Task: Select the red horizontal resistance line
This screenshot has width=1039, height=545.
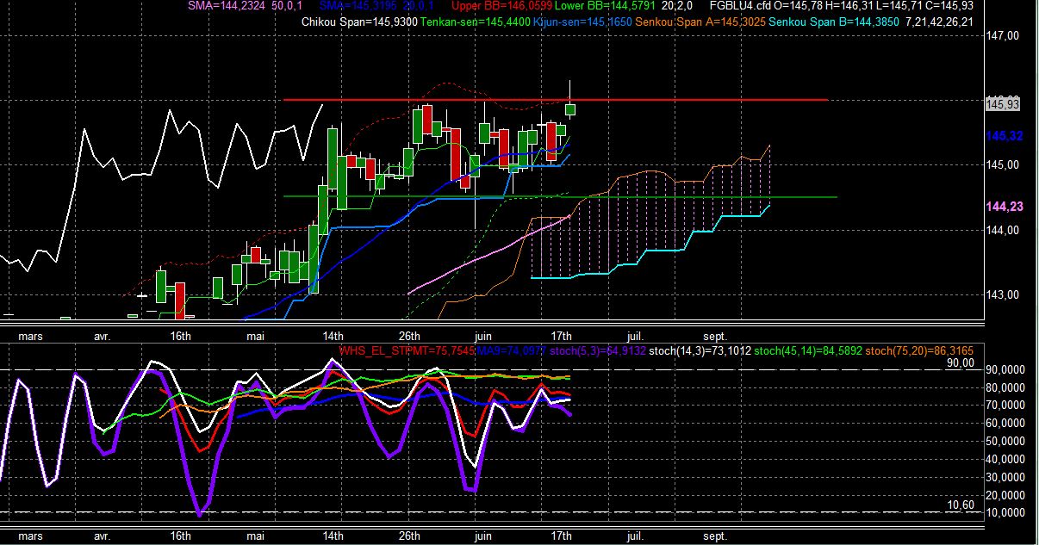Action: [x=556, y=100]
